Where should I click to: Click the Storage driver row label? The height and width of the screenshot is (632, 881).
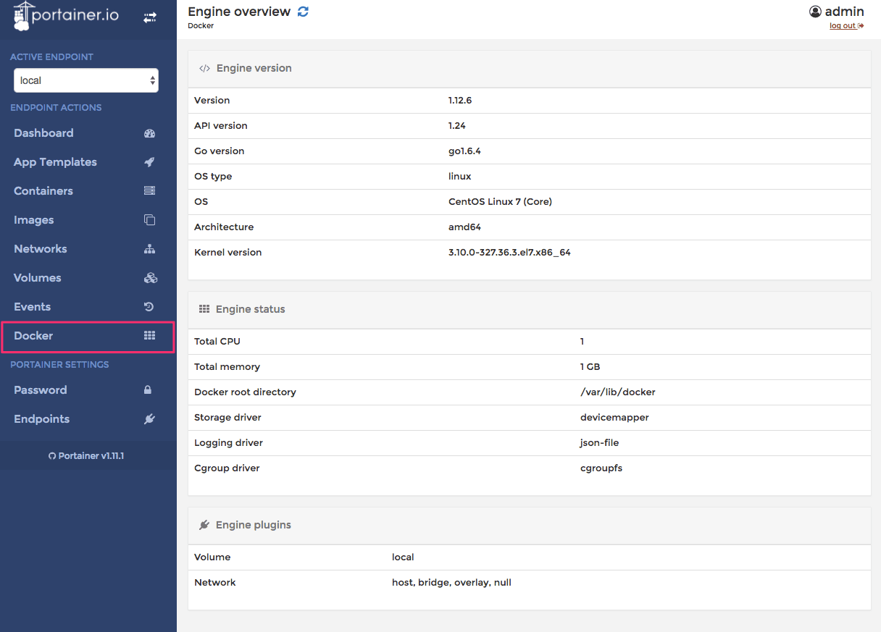tap(227, 418)
